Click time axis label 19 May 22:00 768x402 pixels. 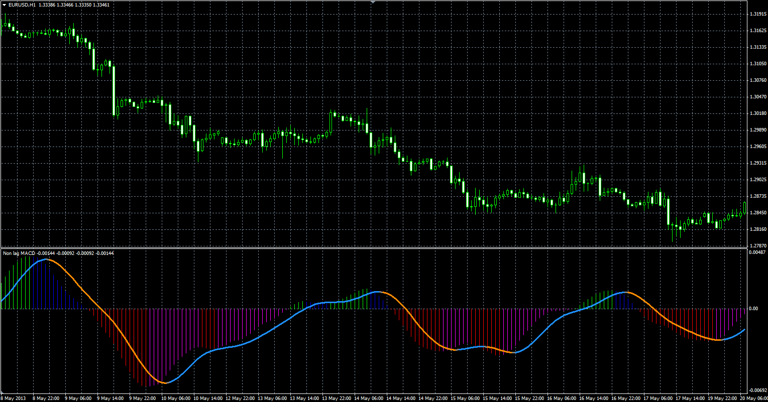[x=722, y=398]
